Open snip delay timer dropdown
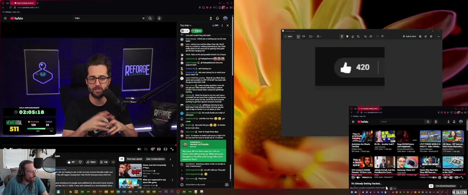 pos(319,36)
